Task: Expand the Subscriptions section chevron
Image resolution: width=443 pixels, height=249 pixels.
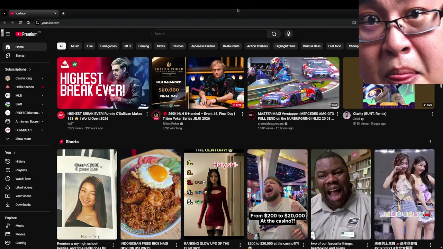Action: point(30,70)
